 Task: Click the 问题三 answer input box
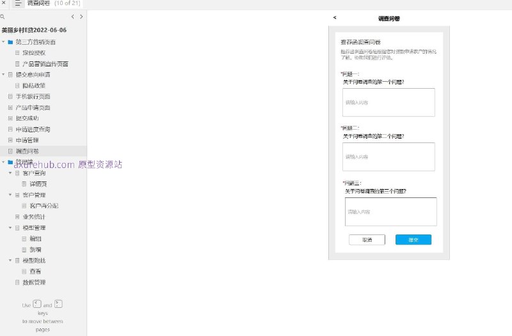point(391,212)
